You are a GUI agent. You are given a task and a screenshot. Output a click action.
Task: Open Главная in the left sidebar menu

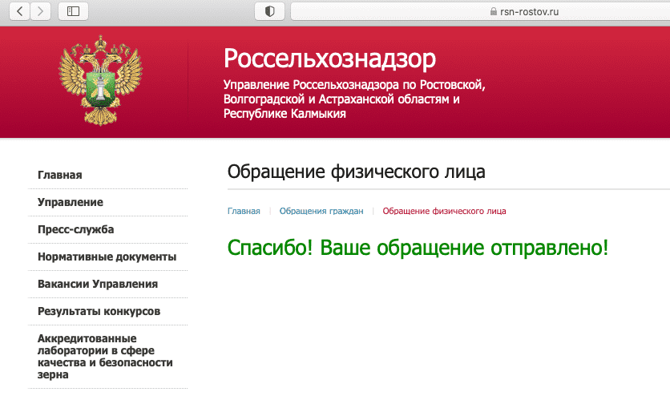point(60,175)
